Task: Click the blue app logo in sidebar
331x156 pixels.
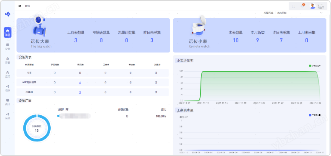Action: 8,14
